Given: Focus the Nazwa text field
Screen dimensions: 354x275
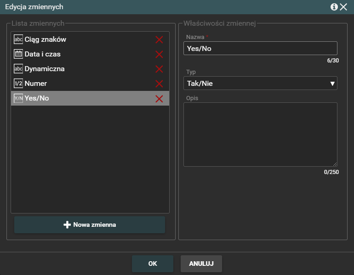Looking at the screenshot, I should [x=260, y=48].
